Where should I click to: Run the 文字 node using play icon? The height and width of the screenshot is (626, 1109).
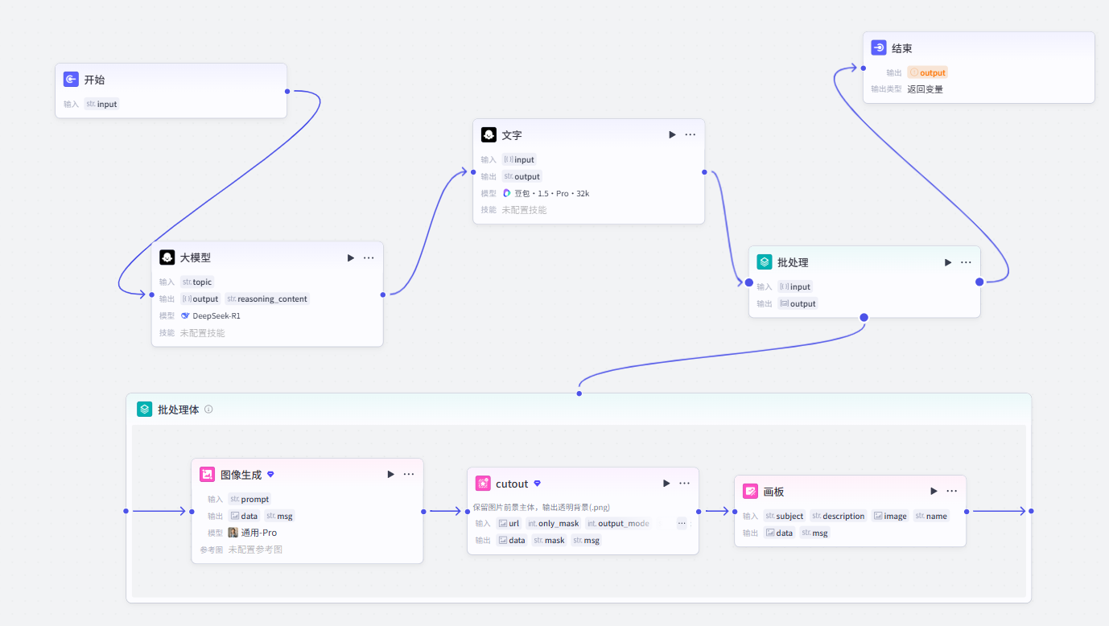coord(672,134)
